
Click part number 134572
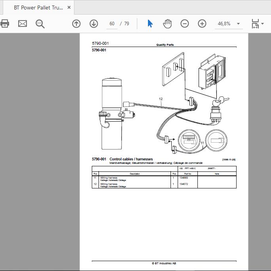[x=184, y=184]
